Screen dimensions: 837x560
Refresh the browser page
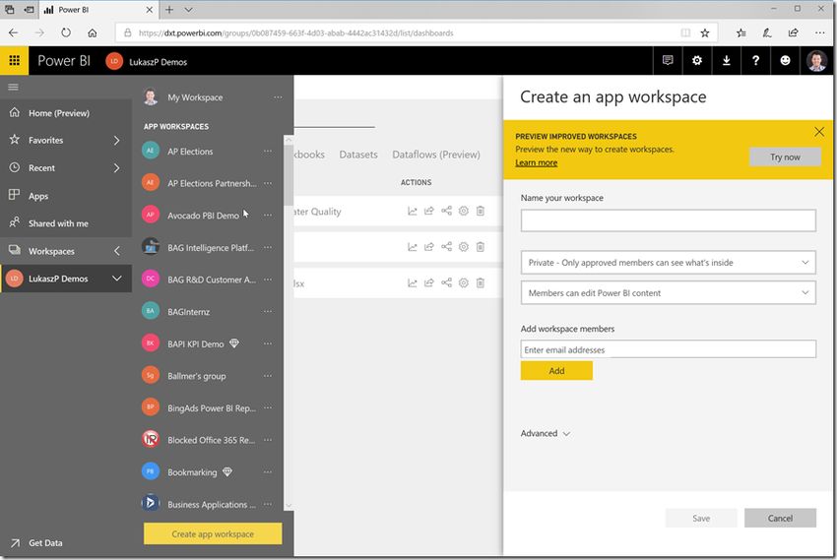[66, 32]
